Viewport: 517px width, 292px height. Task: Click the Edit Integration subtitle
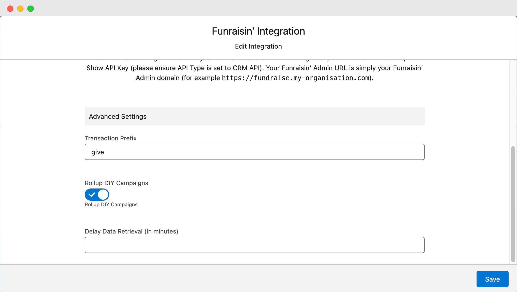click(258, 46)
